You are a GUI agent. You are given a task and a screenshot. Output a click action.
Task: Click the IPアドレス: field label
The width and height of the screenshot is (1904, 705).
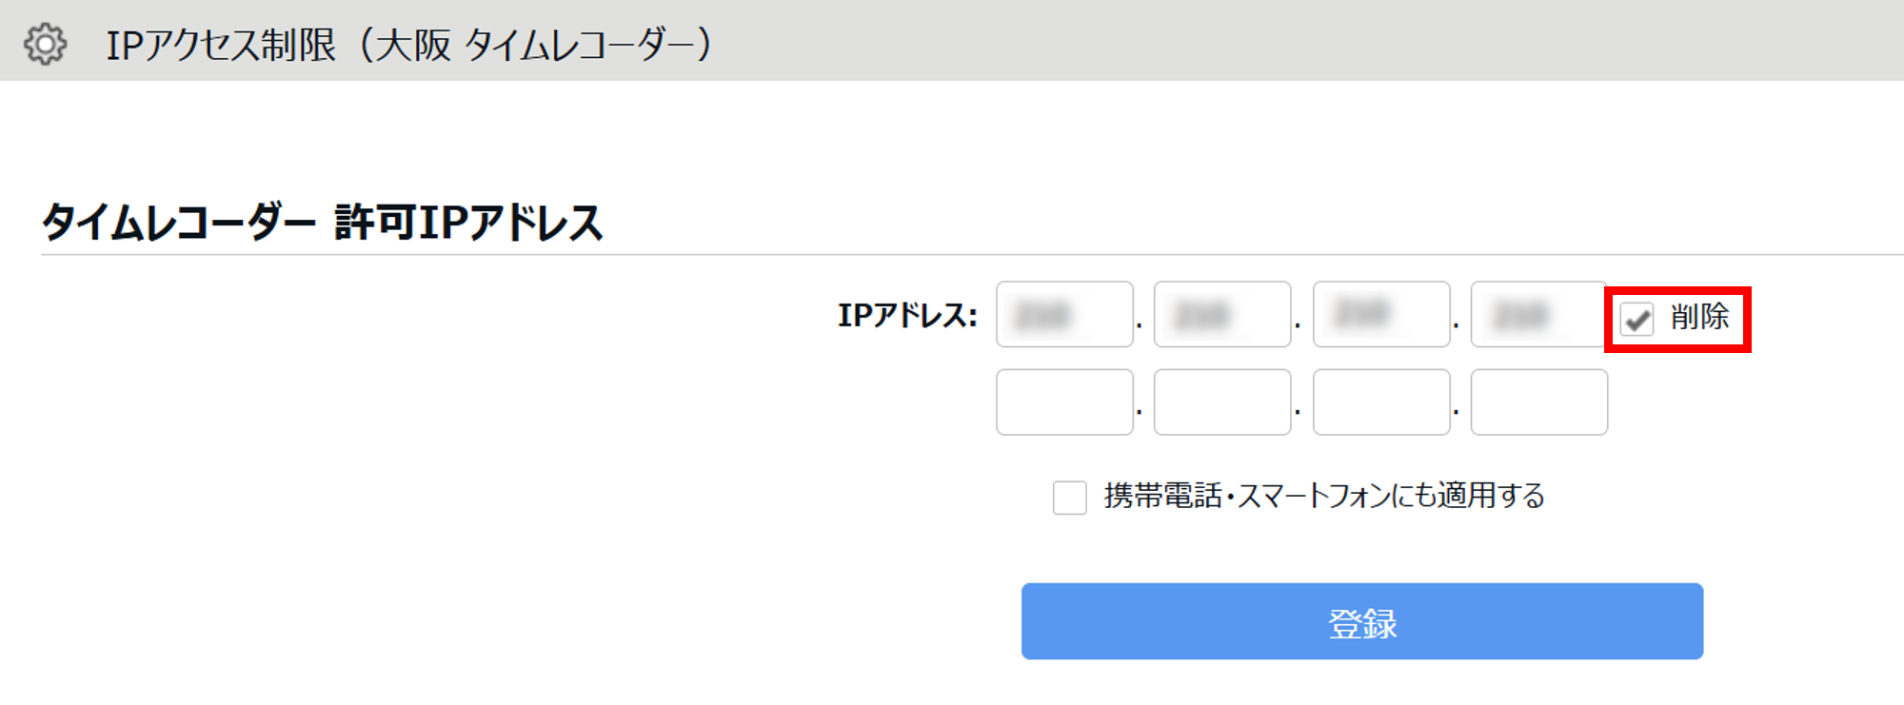click(x=907, y=315)
